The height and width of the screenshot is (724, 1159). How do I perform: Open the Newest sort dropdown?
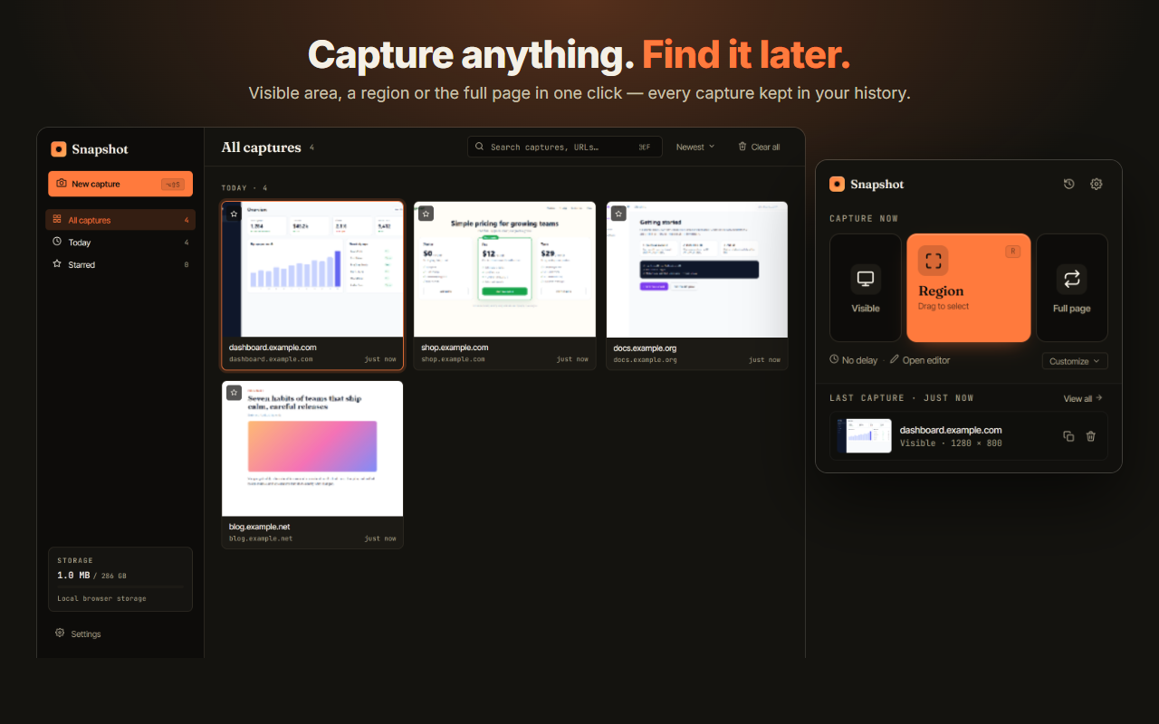pos(695,147)
